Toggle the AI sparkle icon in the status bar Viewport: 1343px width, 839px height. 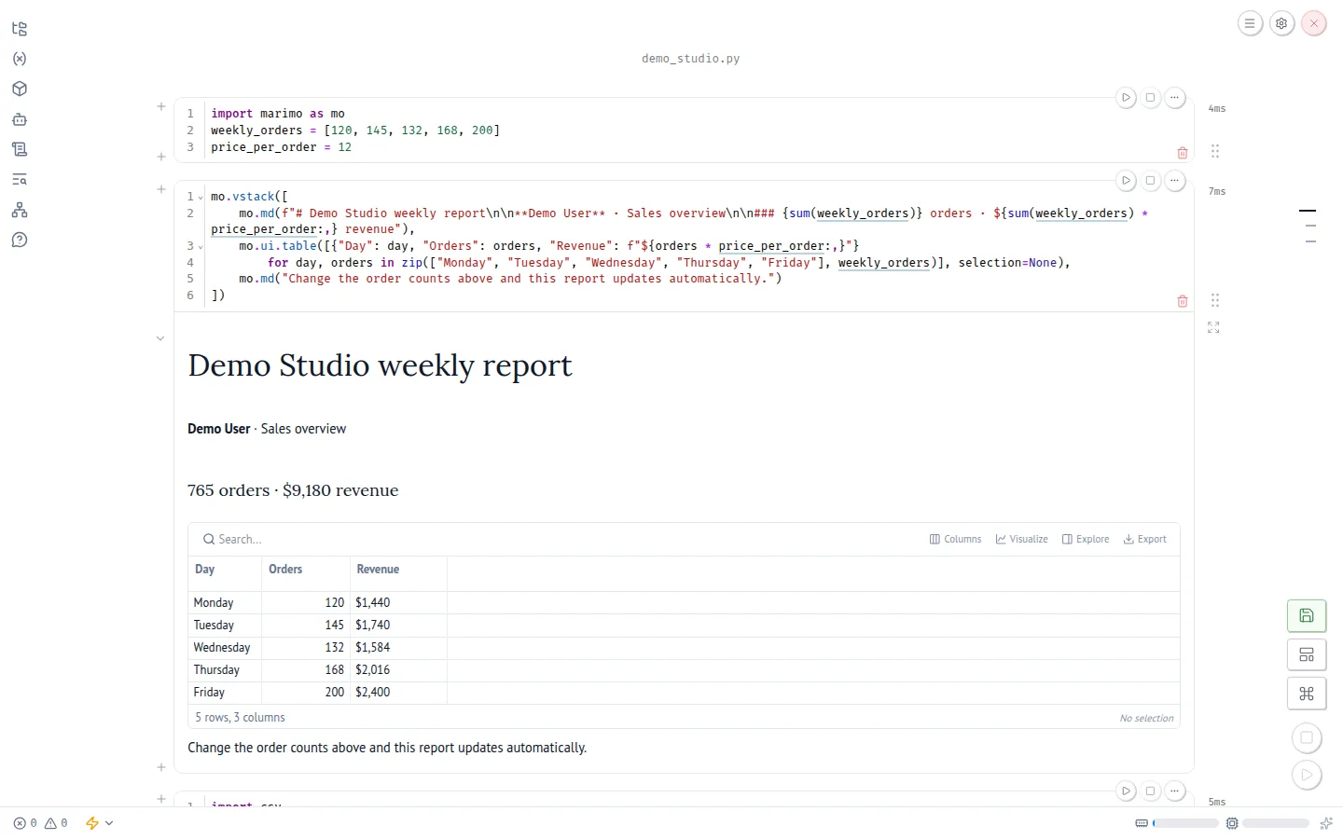click(x=1326, y=823)
